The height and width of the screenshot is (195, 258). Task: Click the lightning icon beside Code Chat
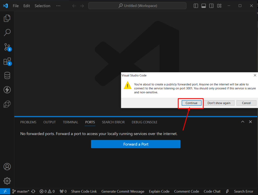[x=227, y=191]
